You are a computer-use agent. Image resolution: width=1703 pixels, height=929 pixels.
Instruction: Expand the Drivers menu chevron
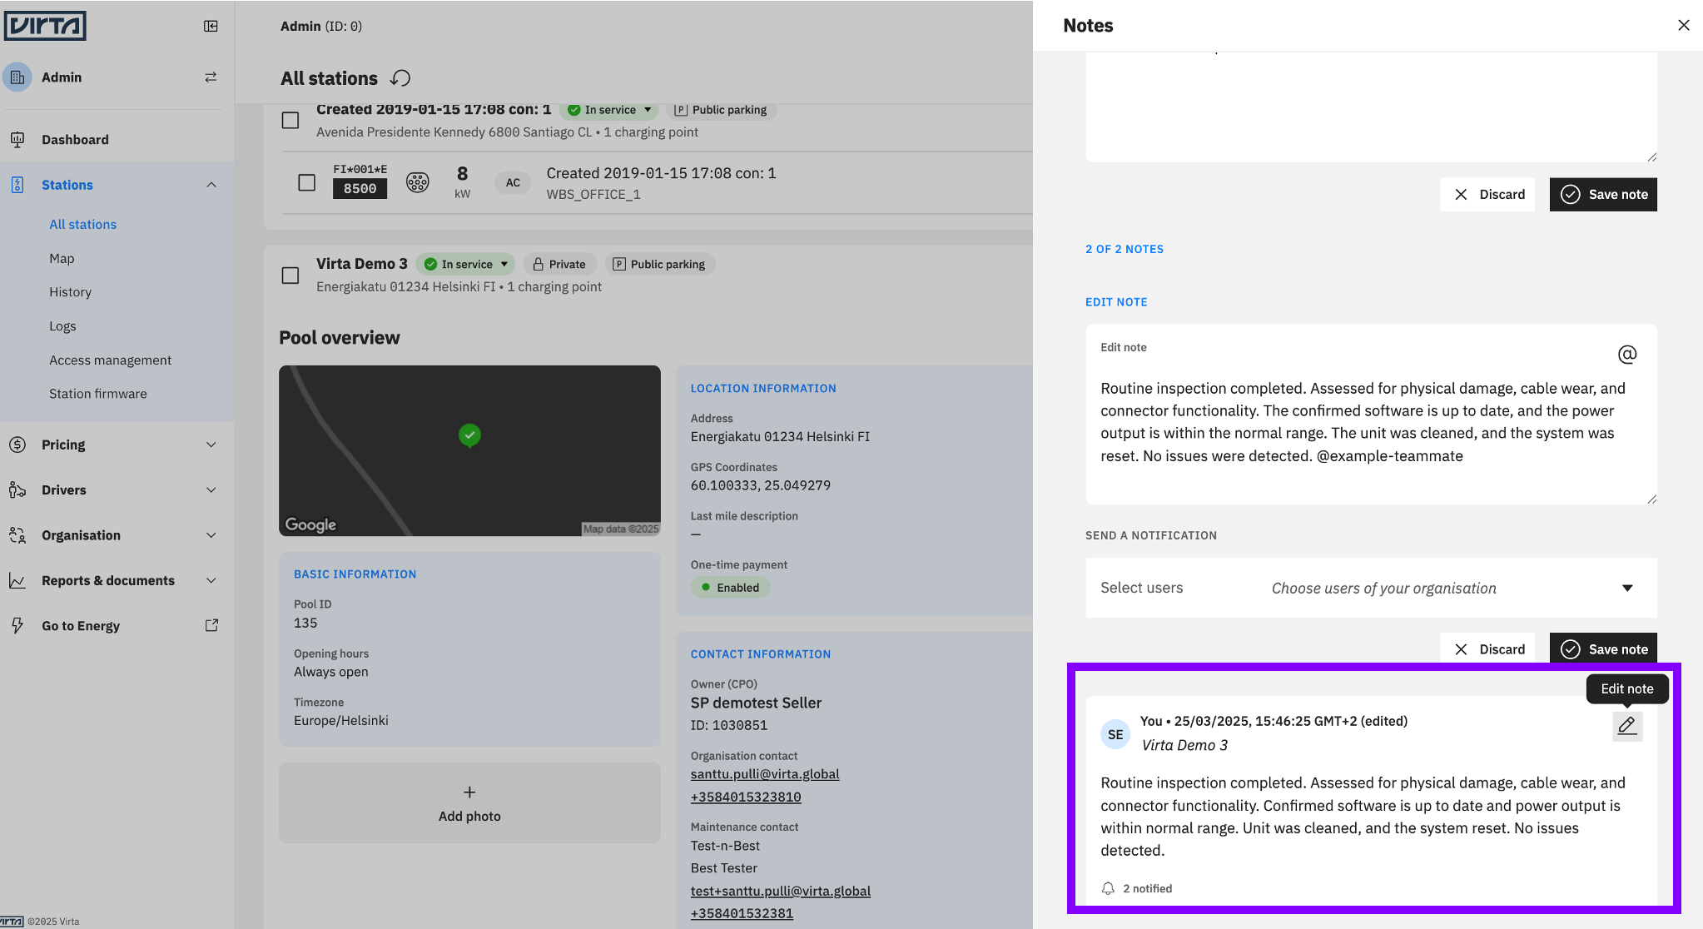tap(211, 489)
